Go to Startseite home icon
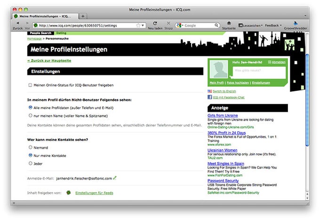The height and width of the screenshot is (220, 320). [x=229, y=23]
